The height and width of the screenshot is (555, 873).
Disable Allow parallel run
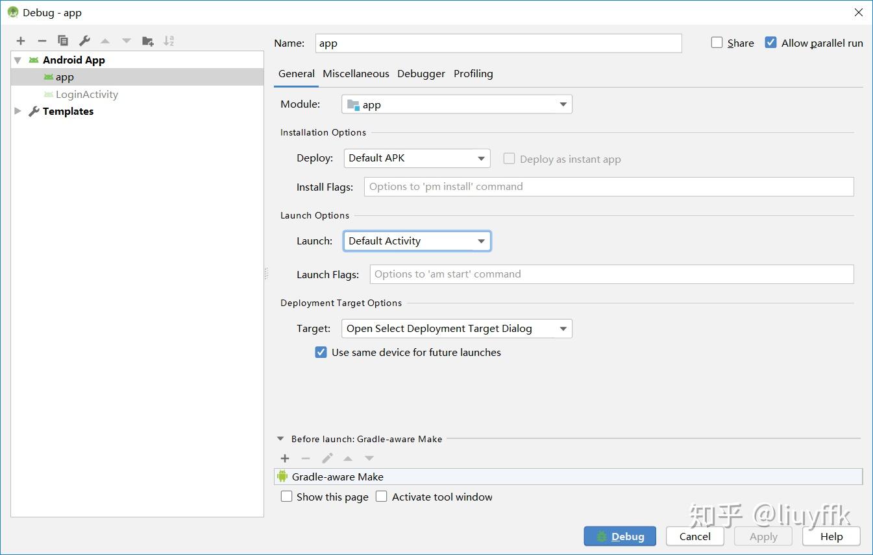(770, 42)
